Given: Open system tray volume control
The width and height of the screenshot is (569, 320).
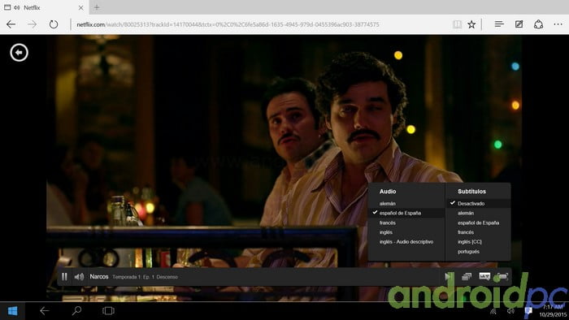Looking at the screenshot, I should pos(510,311).
